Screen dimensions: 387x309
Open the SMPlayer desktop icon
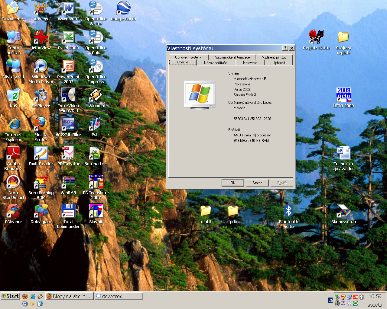click(41, 98)
